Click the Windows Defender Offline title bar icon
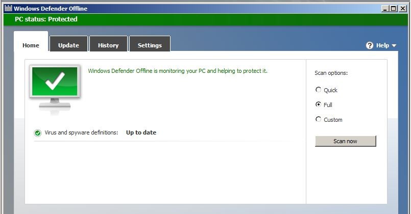Viewport: 411px width, 214px height. point(8,8)
